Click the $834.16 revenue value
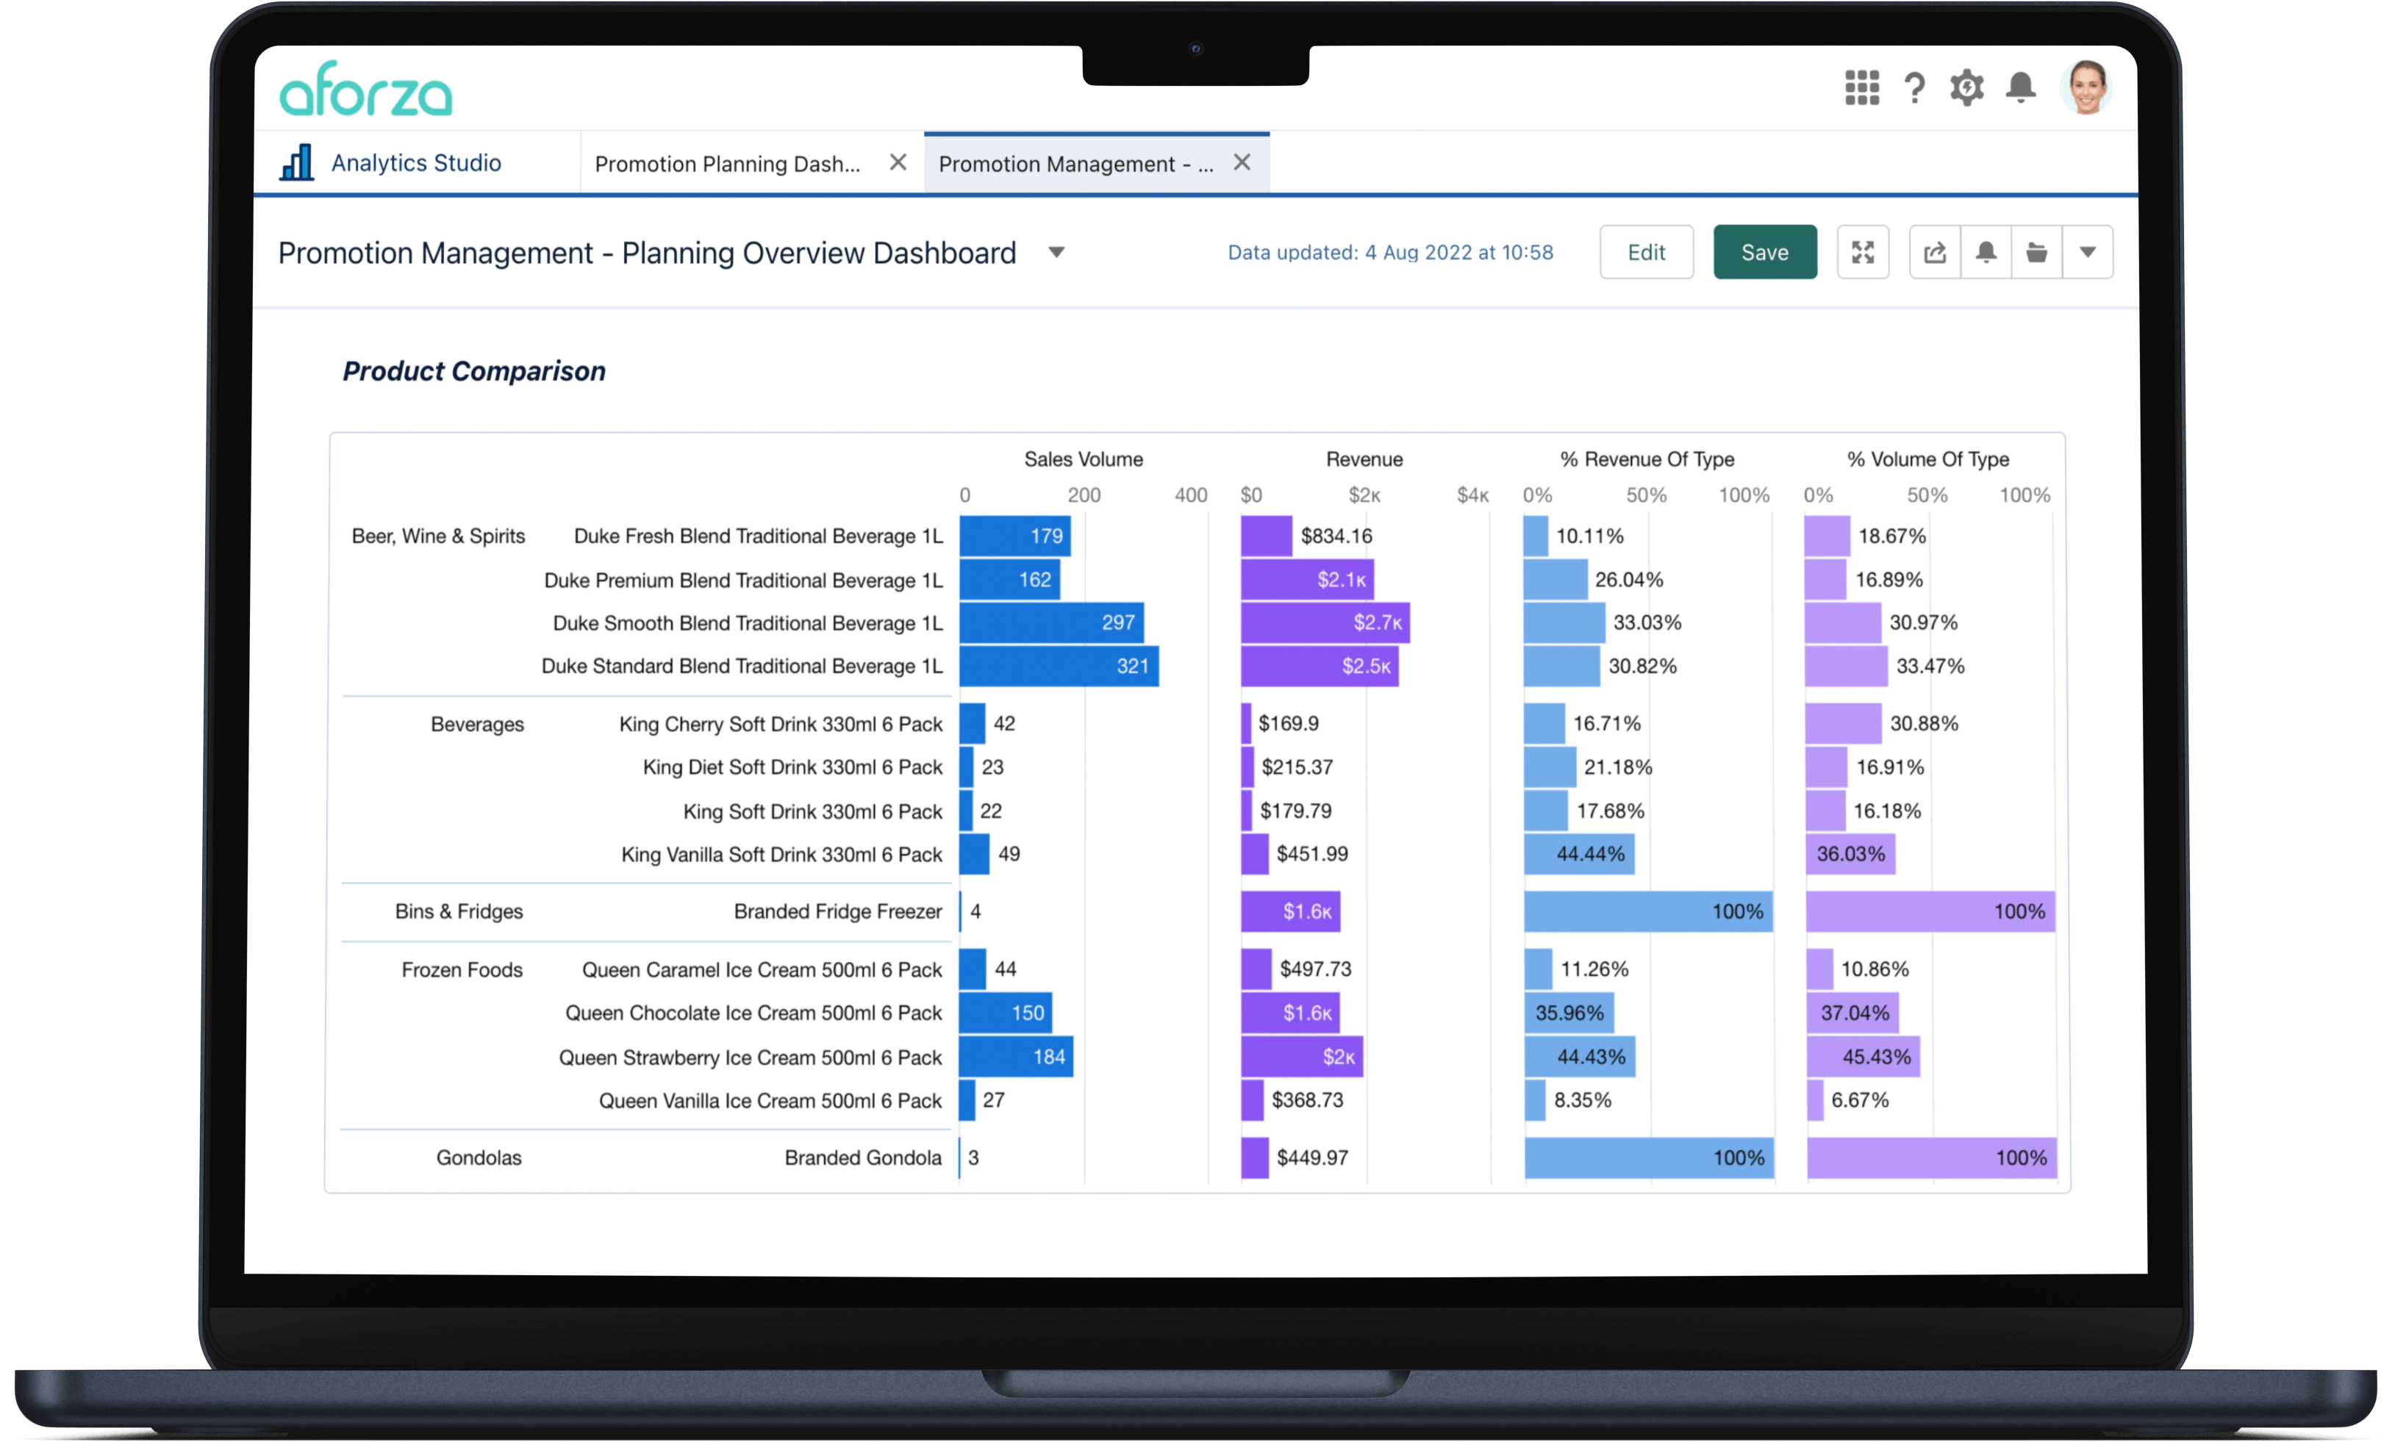The height and width of the screenshot is (1442, 2395). click(x=1336, y=535)
